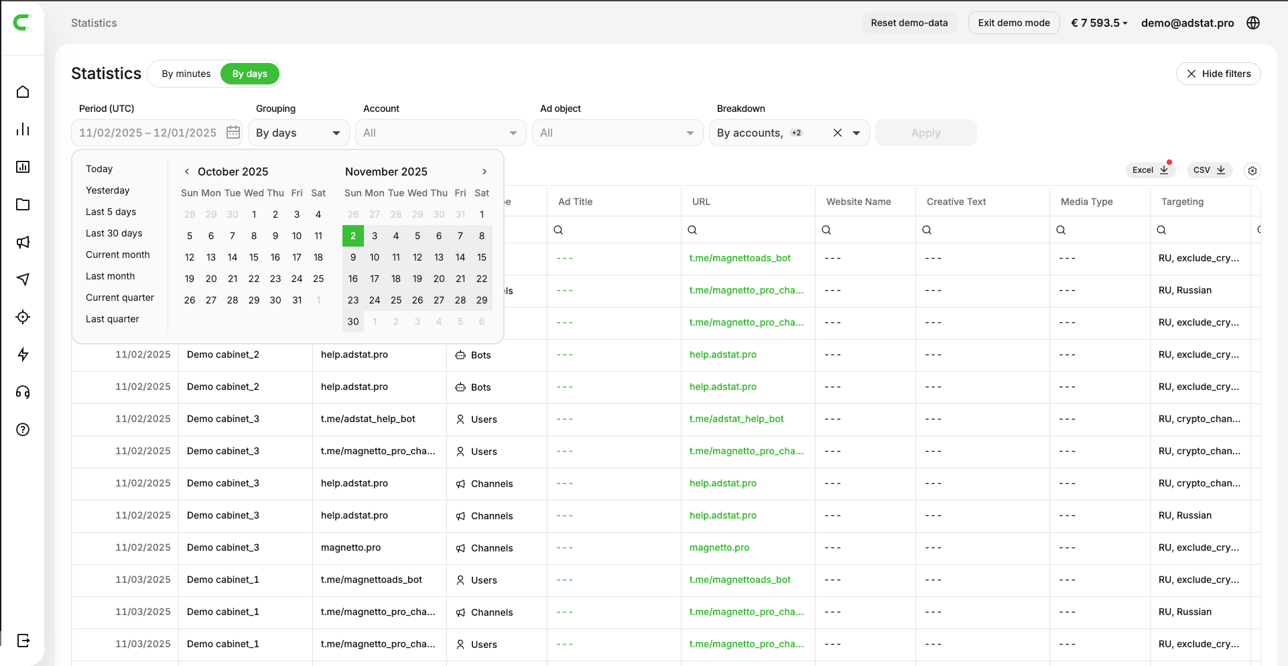The image size is (1288, 666).
Task: Click the megaphone icon in sidebar
Action: click(23, 243)
